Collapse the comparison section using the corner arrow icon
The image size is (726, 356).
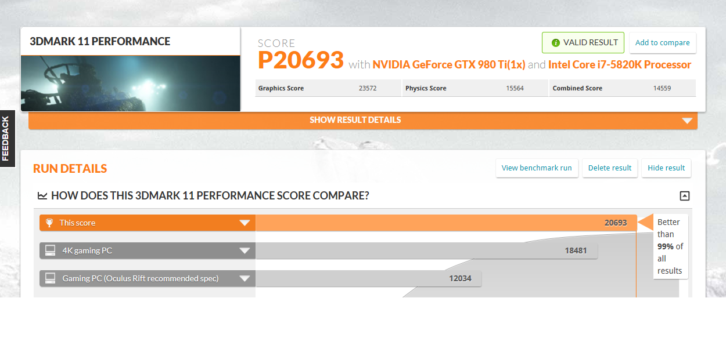tap(684, 196)
